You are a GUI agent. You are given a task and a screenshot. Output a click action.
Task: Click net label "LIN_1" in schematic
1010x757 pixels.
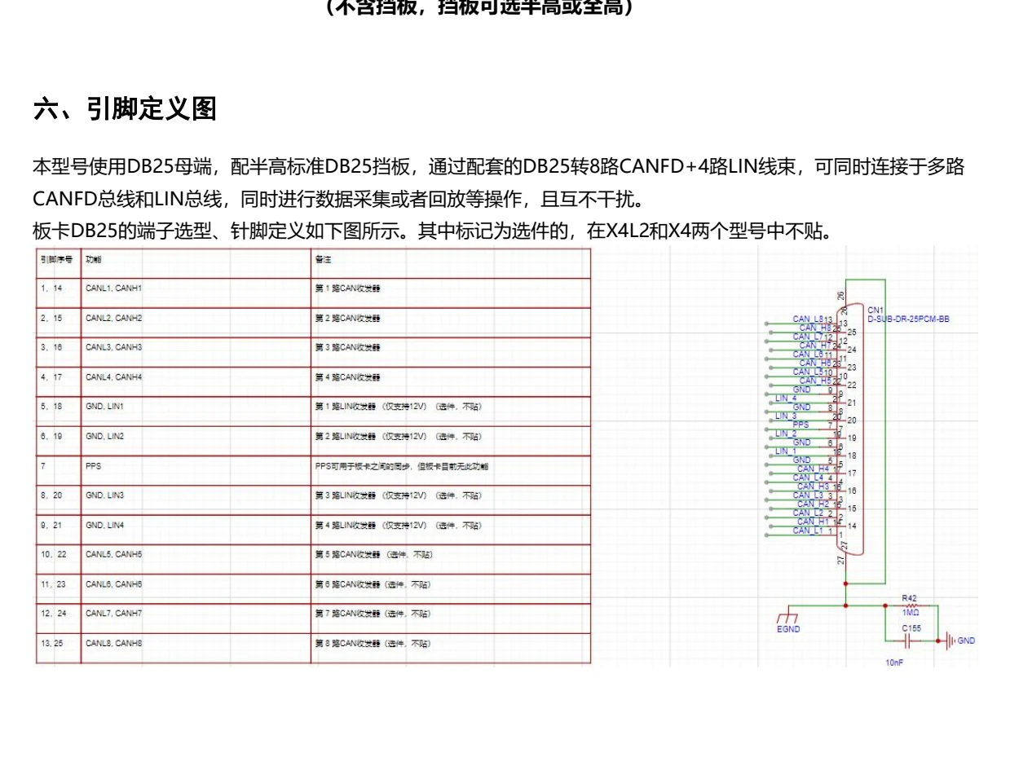(786, 451)
